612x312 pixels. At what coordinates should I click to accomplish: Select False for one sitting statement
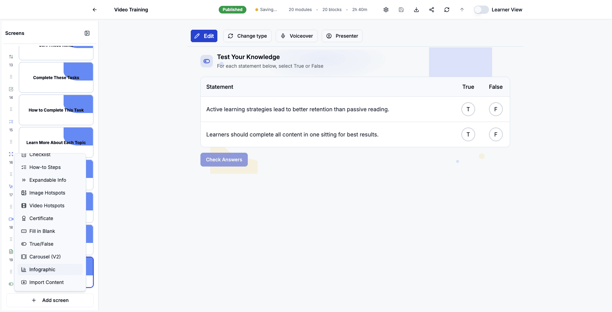(496, 134)
